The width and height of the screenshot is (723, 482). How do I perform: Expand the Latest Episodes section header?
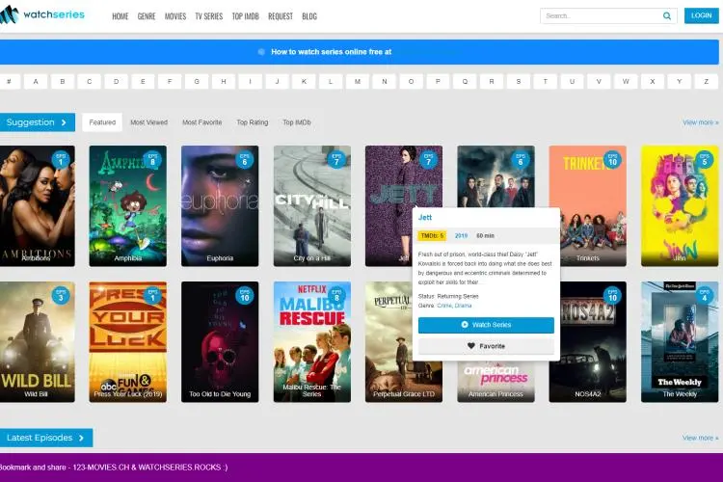[46, 438]
